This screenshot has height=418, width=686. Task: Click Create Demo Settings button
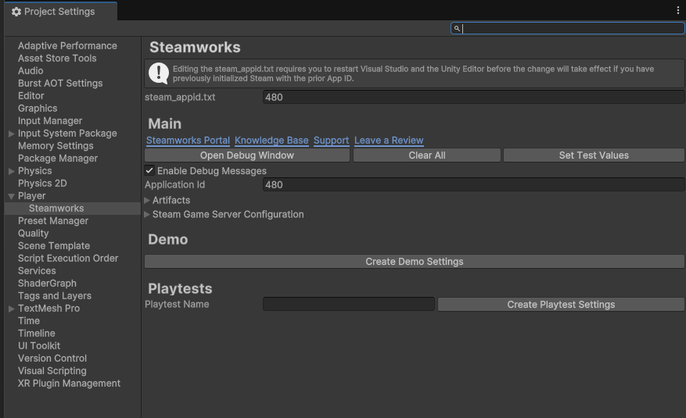[415, 261]
